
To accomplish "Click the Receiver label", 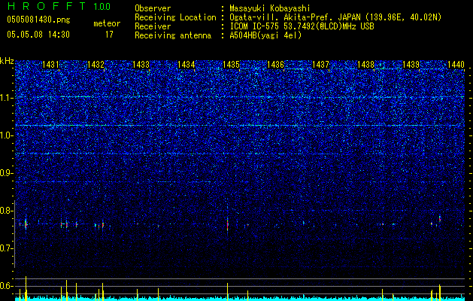I will pos(153,26).
